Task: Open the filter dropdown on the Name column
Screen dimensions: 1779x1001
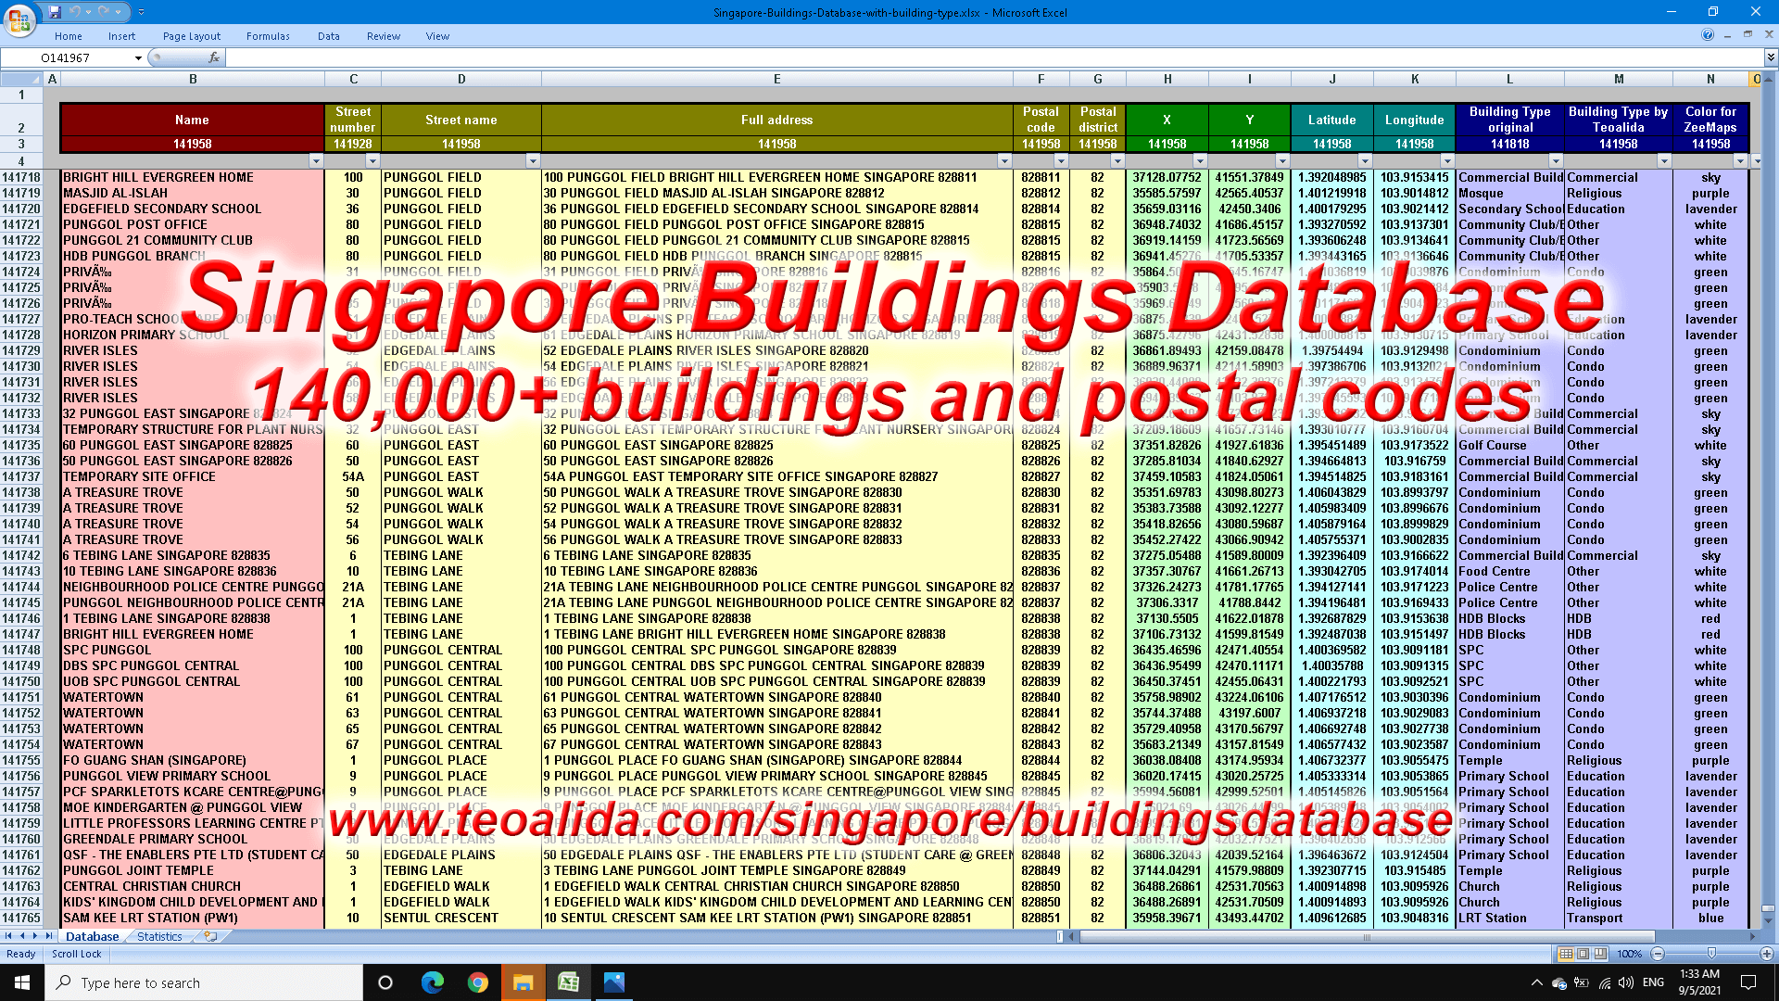Action: [x=317, y=161]
